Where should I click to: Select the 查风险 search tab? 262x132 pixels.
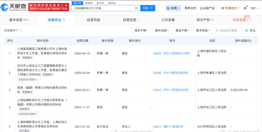coord(112,3)
